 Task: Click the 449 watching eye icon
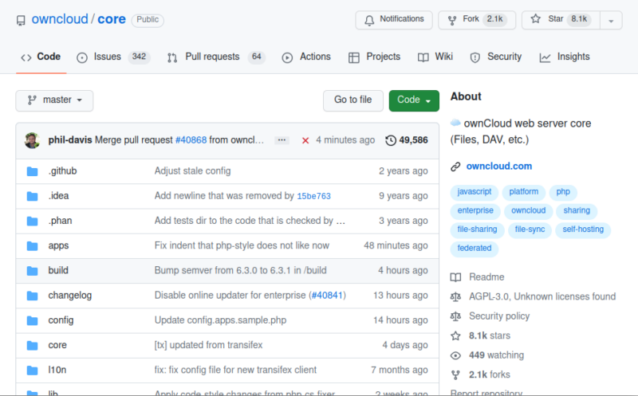[455, 355]
